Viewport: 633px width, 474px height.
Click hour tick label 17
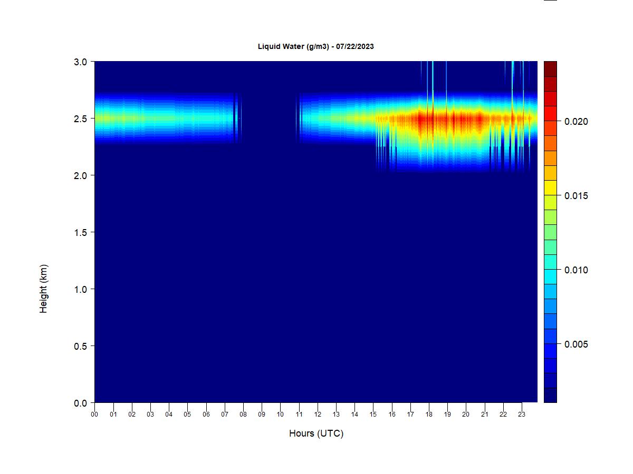coord(410,414)
